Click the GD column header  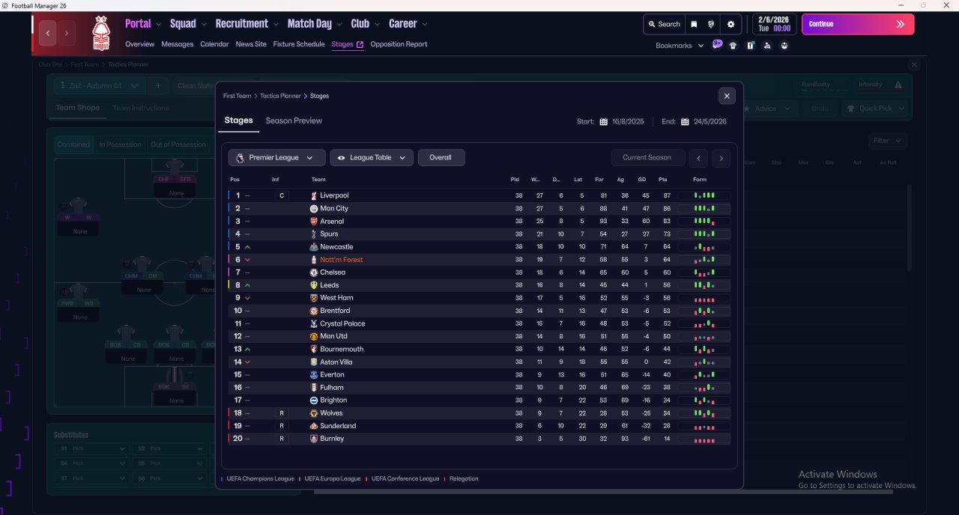[642, 180]
